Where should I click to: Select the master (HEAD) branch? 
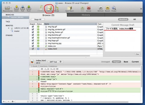[15, 17]
